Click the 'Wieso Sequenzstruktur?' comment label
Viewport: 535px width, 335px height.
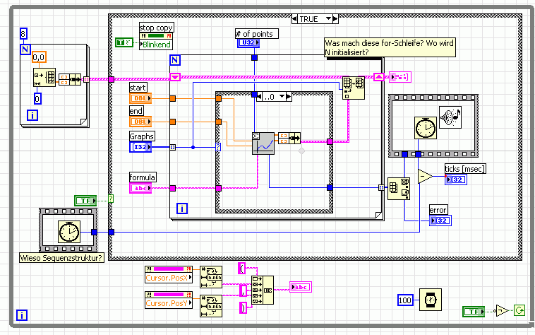62,257
